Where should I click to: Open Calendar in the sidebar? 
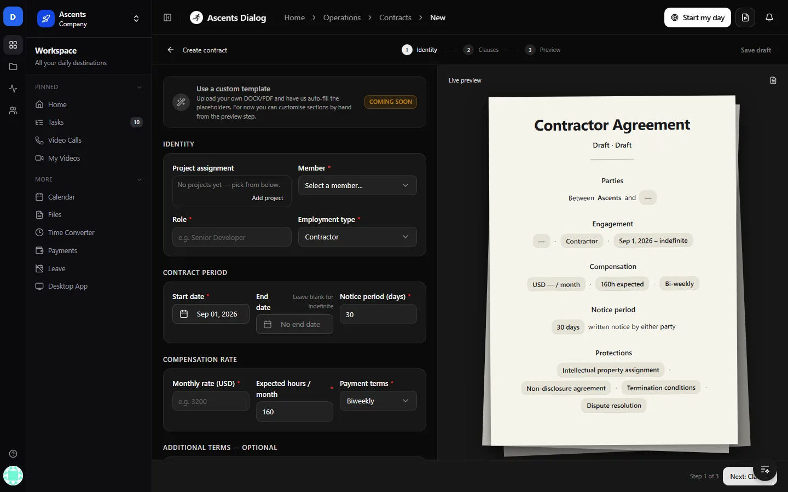(x=89, y=197)
